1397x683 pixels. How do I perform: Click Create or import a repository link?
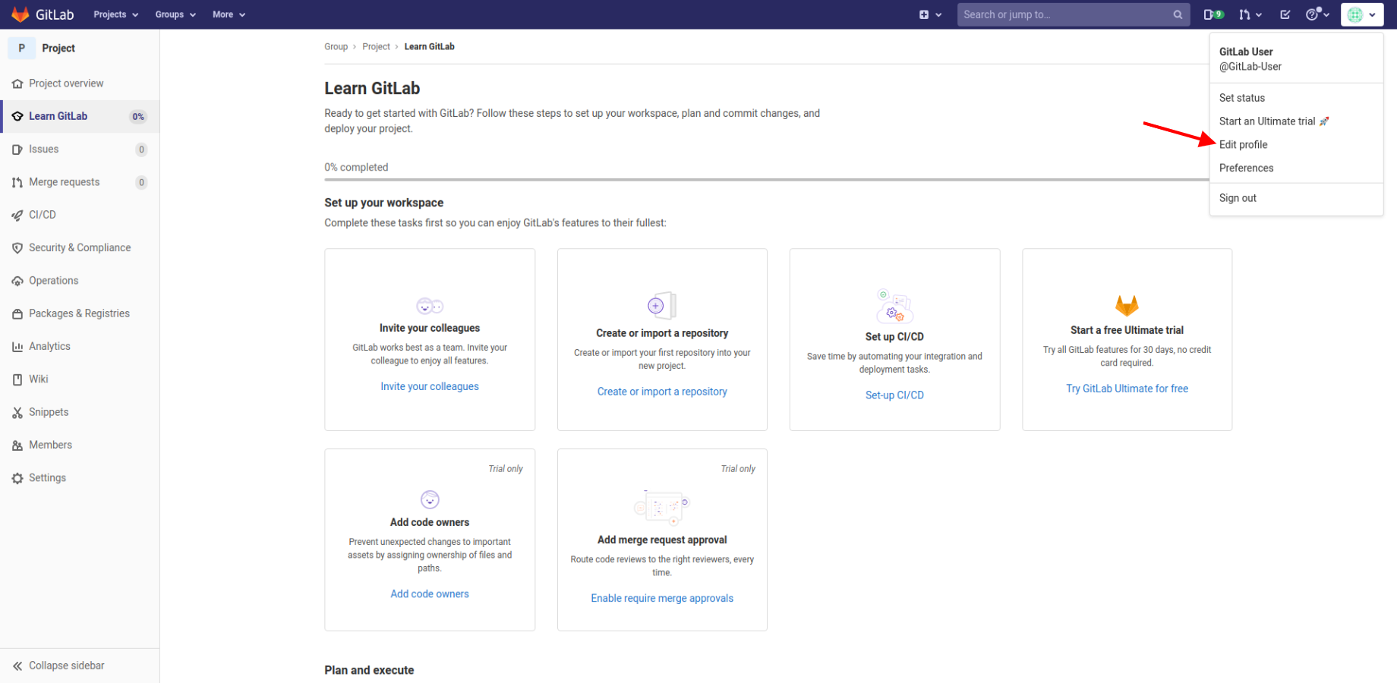click(662, 392)
